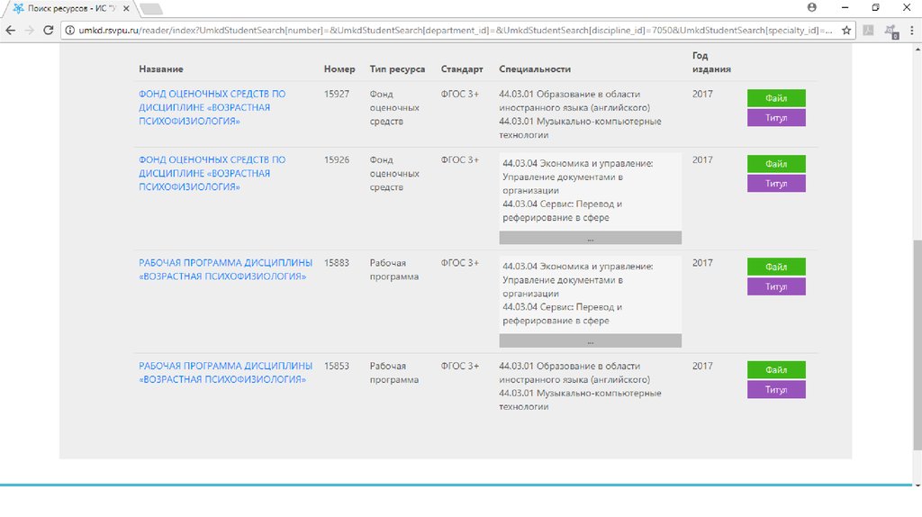Open the Chrome user profile icon
Viewport: 922px width, 517px height.
tap(812, 7)
